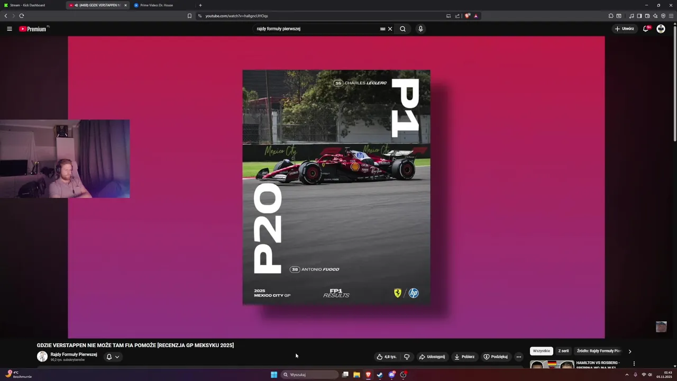
Task: Open Task View on the taskbar
Action: pos(345,375)
